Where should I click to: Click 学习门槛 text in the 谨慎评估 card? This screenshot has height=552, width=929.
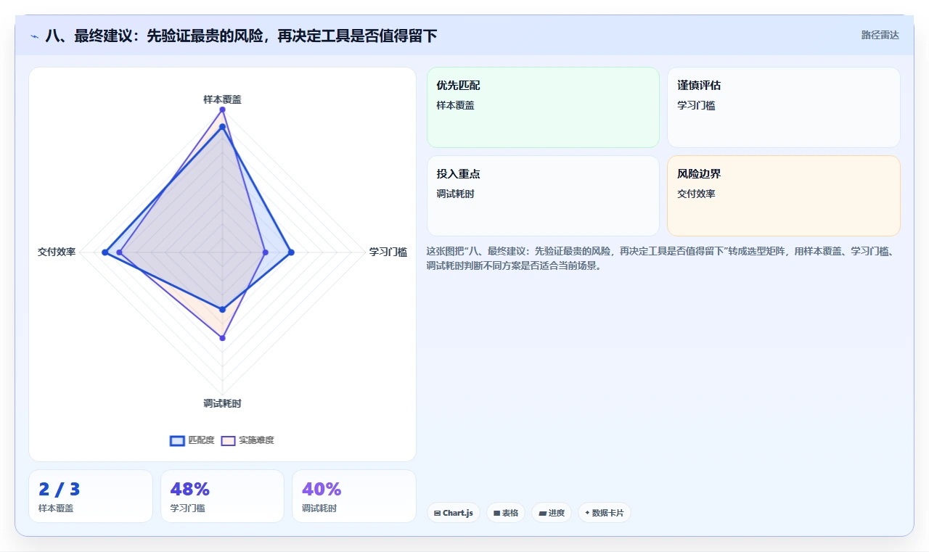pos(696,105)
